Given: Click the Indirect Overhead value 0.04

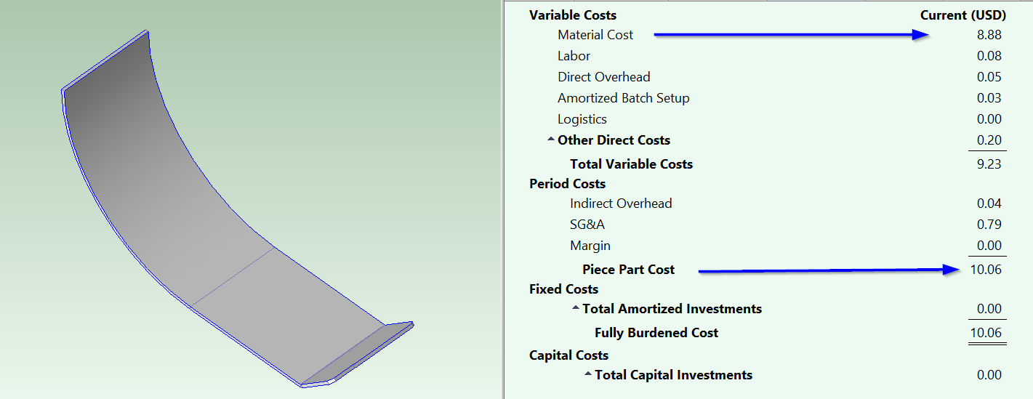Looking at the screenshot, I should coord(989,203).
